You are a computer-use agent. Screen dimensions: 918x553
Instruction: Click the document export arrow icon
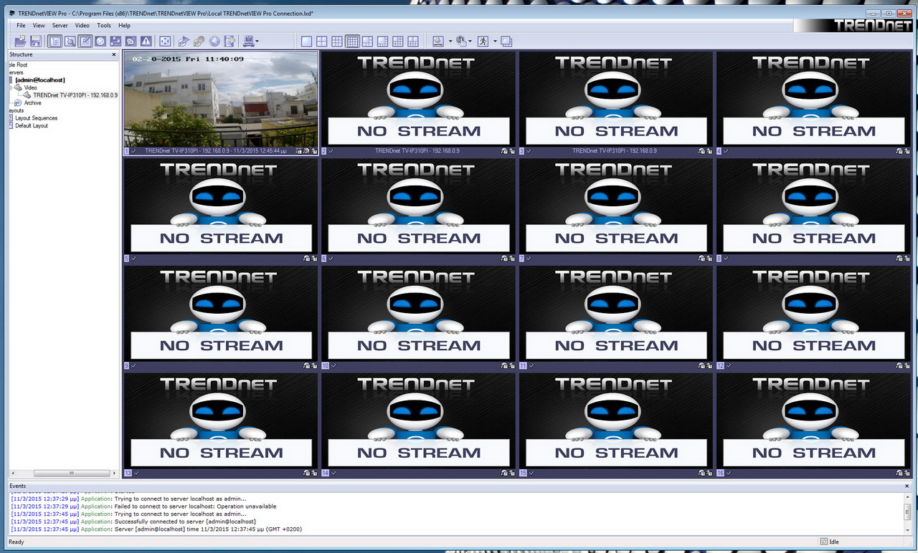(229, 42)
